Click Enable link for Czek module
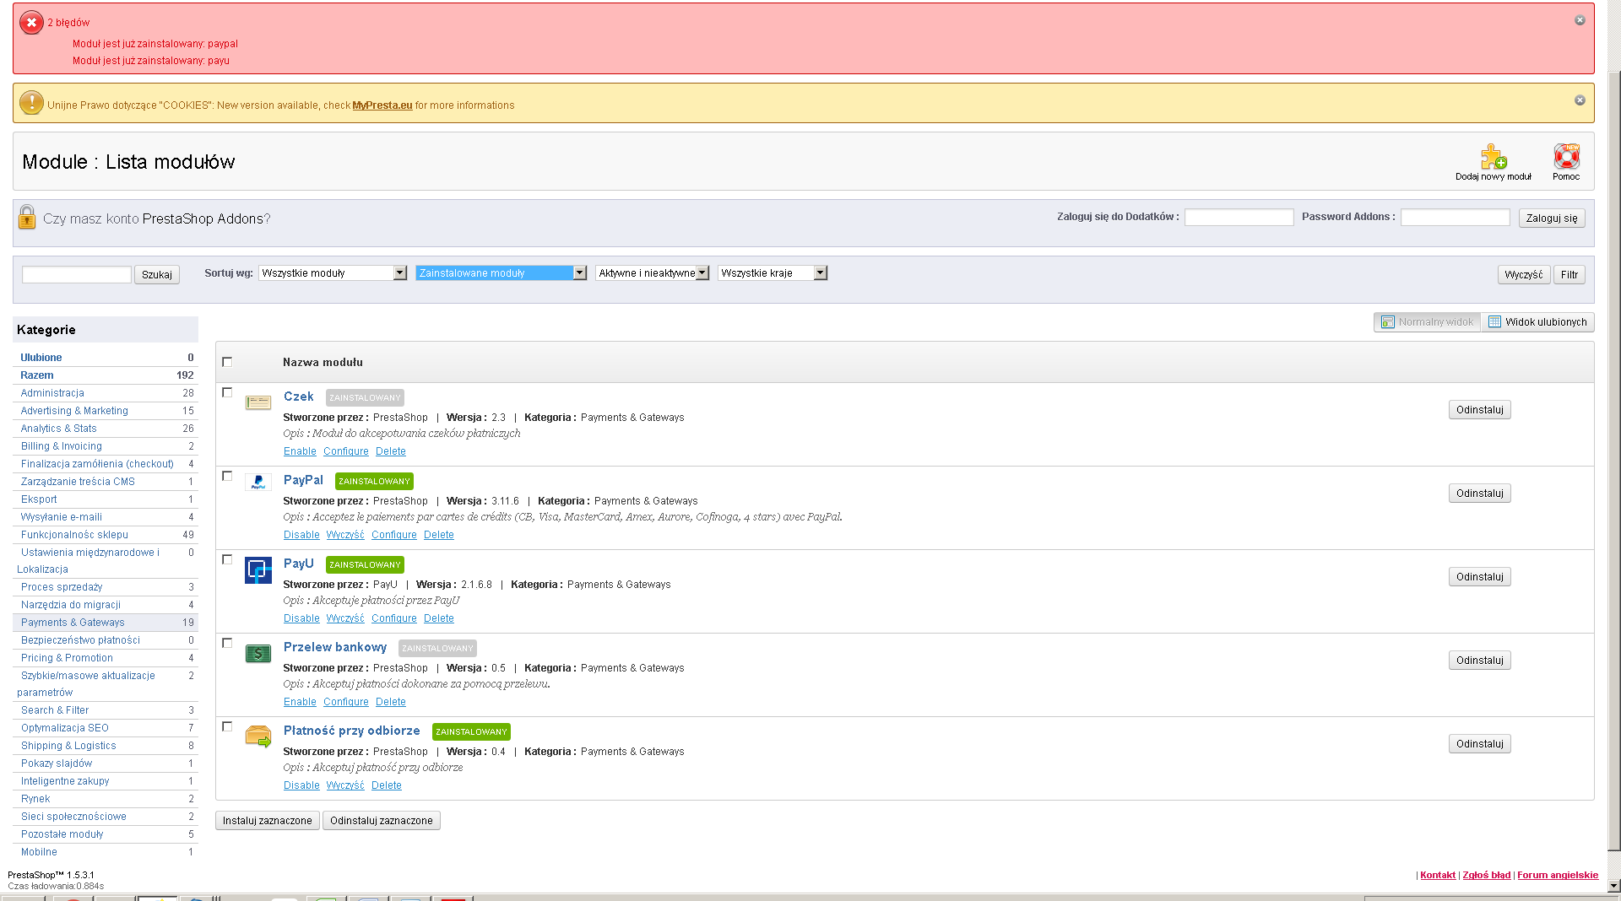 click(300, 451)
